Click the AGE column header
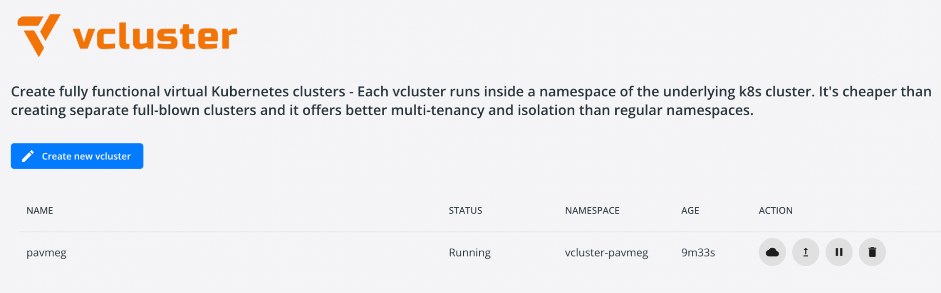This screenshot has width=941, height=293. [690, 211]
